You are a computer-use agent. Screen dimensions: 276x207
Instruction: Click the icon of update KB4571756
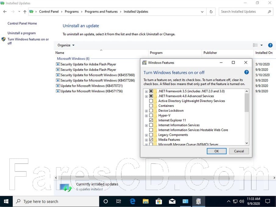(58, 91)
